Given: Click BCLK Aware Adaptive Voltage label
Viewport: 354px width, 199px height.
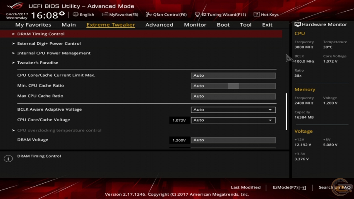Looking at the screenshot, I should (x=49, y=109).
